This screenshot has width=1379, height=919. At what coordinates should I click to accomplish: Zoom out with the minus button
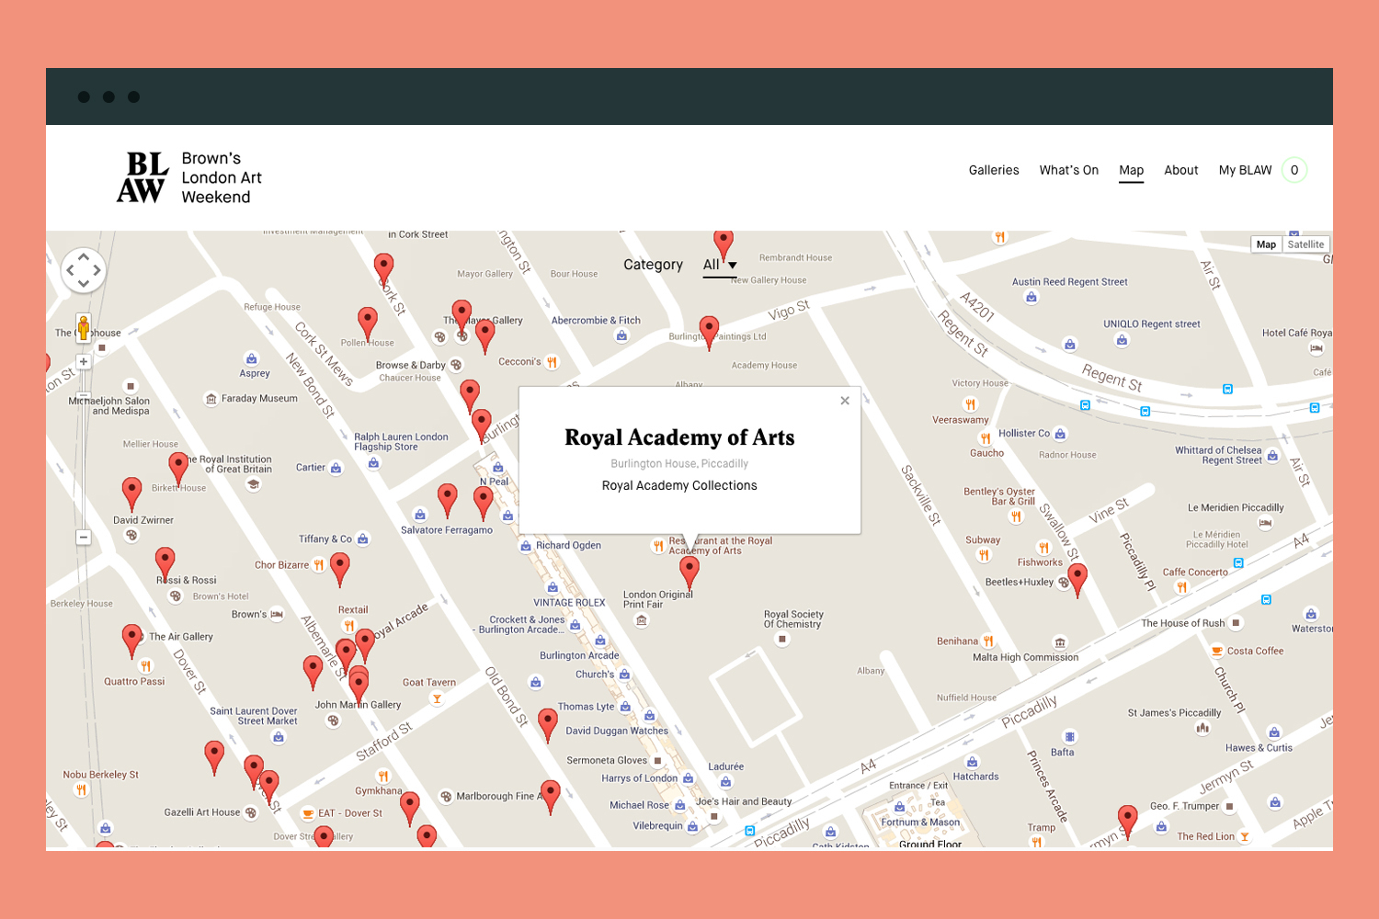click(x=84, y=538)
